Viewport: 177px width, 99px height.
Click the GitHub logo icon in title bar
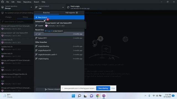[x=2, y=2]
